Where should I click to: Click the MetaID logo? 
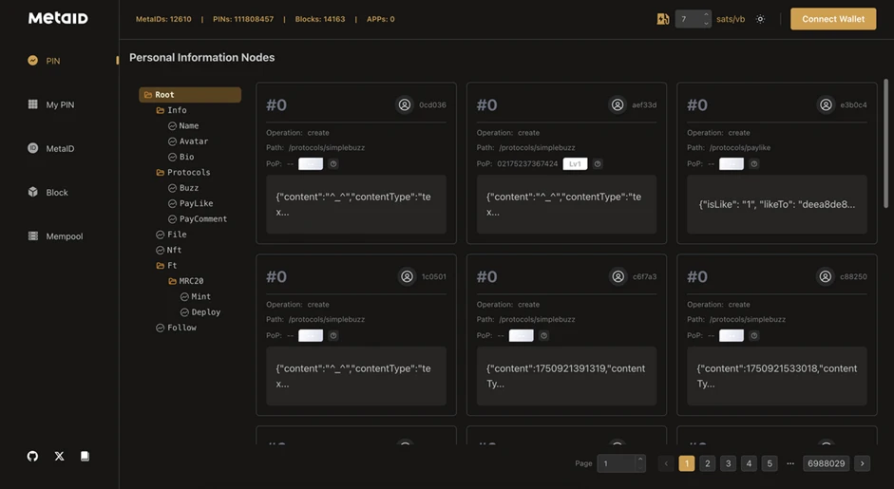click(58, 19)
